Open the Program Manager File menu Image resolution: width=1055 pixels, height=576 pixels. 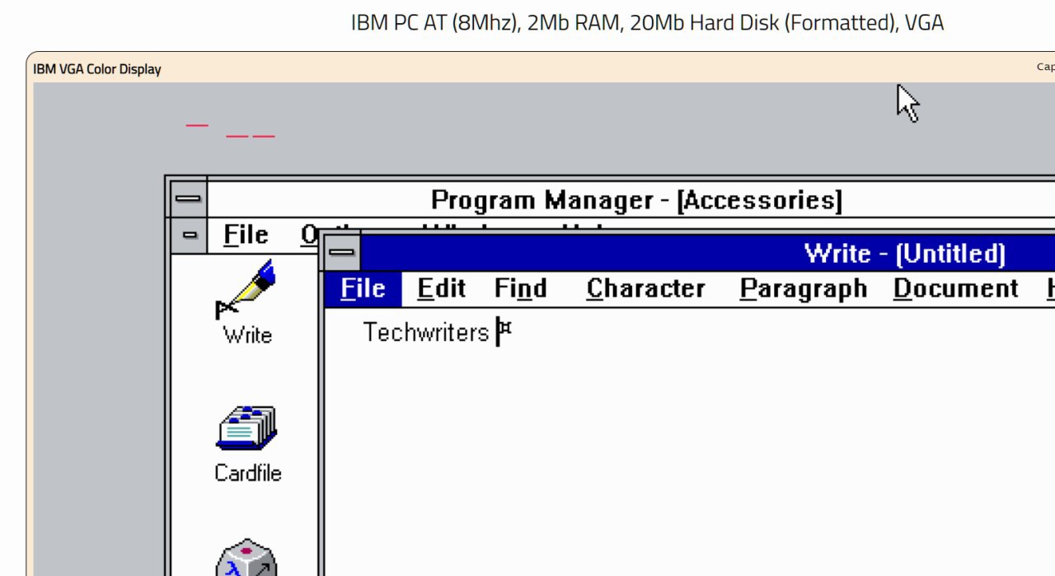point(246,235)
